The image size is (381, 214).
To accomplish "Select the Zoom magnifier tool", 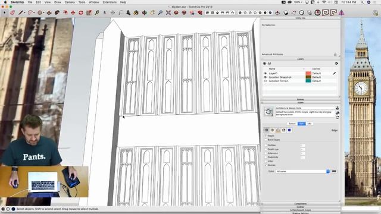I will (x=160, y=12).
